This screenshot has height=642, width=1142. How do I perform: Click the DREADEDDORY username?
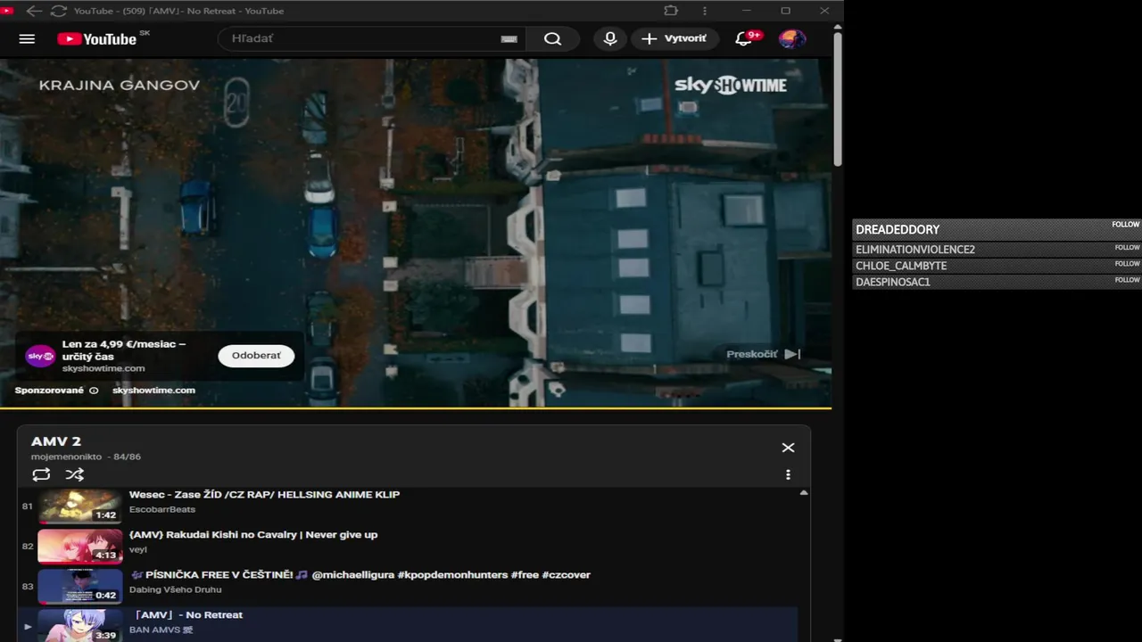(x=898, y=229)
